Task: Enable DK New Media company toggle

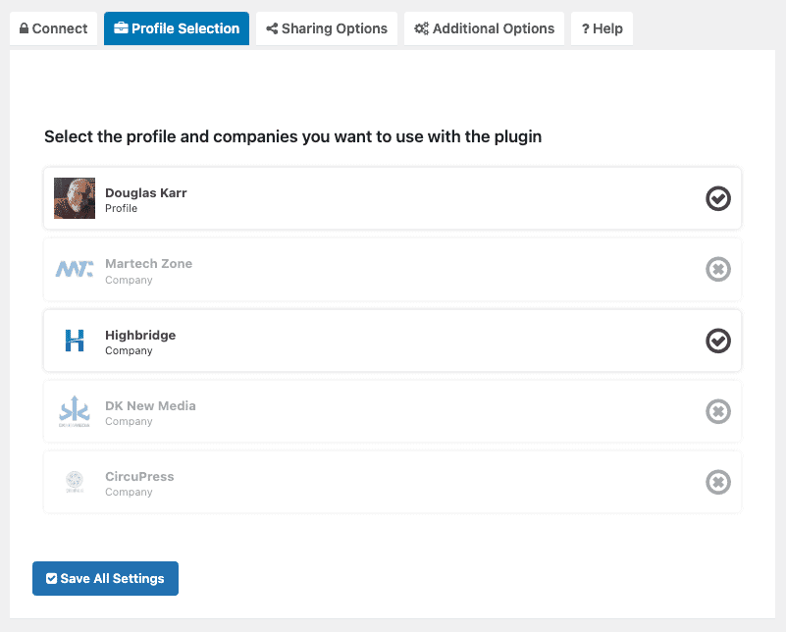Action: (718, 411)
